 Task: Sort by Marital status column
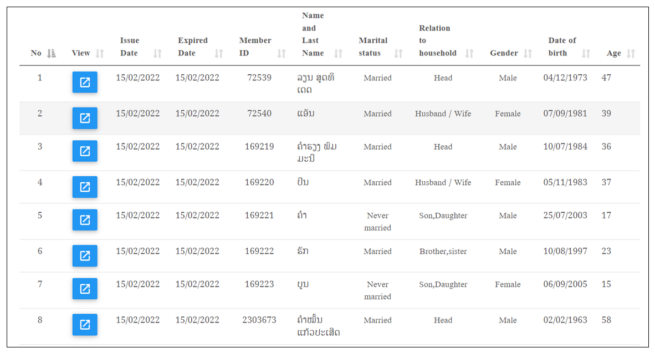(x=398, y=53)
